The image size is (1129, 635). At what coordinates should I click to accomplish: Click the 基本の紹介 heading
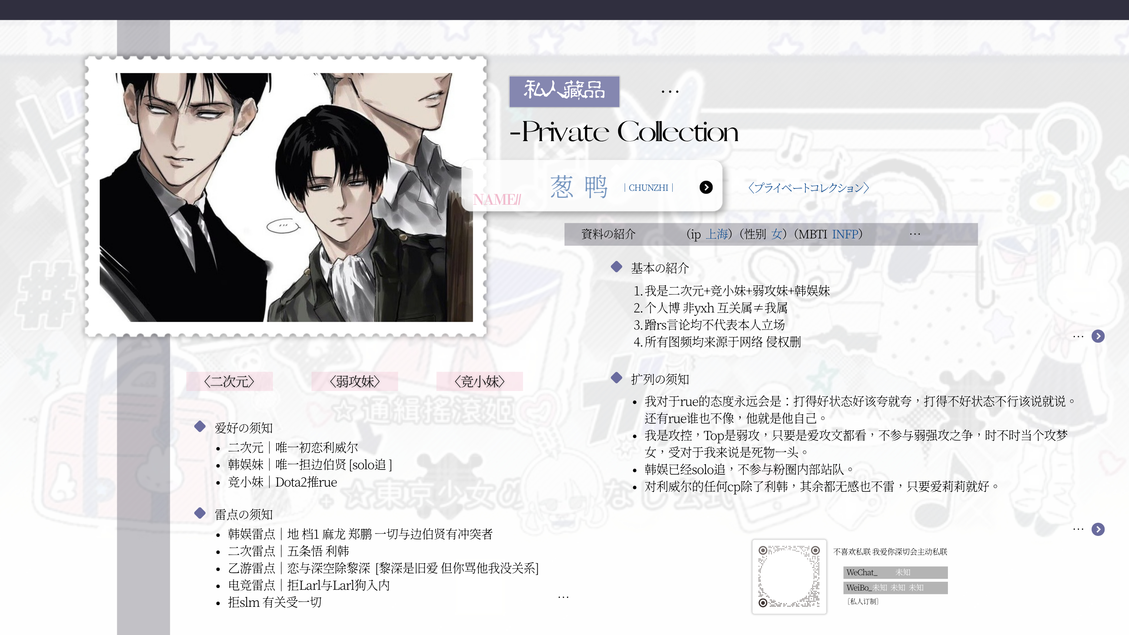click(x=660, y=268)
